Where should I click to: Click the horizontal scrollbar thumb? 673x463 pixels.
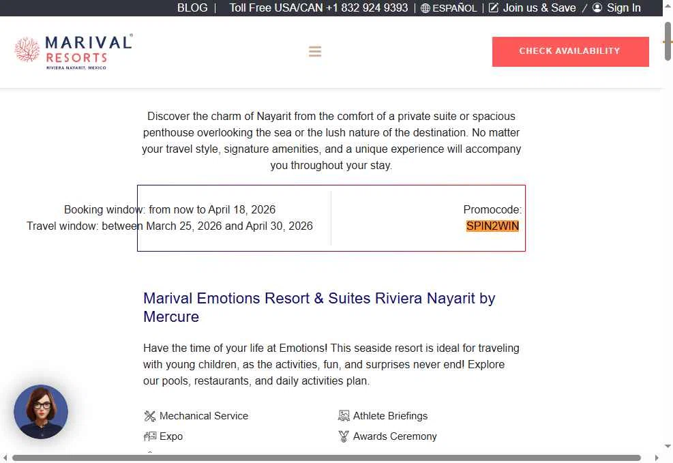(x=327, y=458)
